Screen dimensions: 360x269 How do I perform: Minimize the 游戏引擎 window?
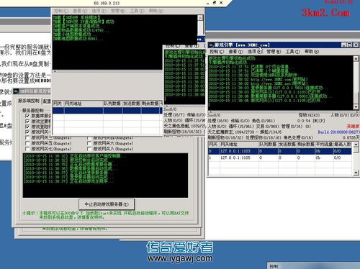[344, 45]
